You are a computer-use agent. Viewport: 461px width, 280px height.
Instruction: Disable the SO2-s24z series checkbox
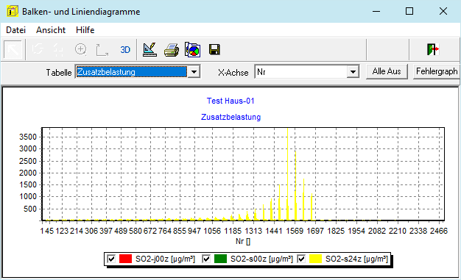tap(301, 259)
